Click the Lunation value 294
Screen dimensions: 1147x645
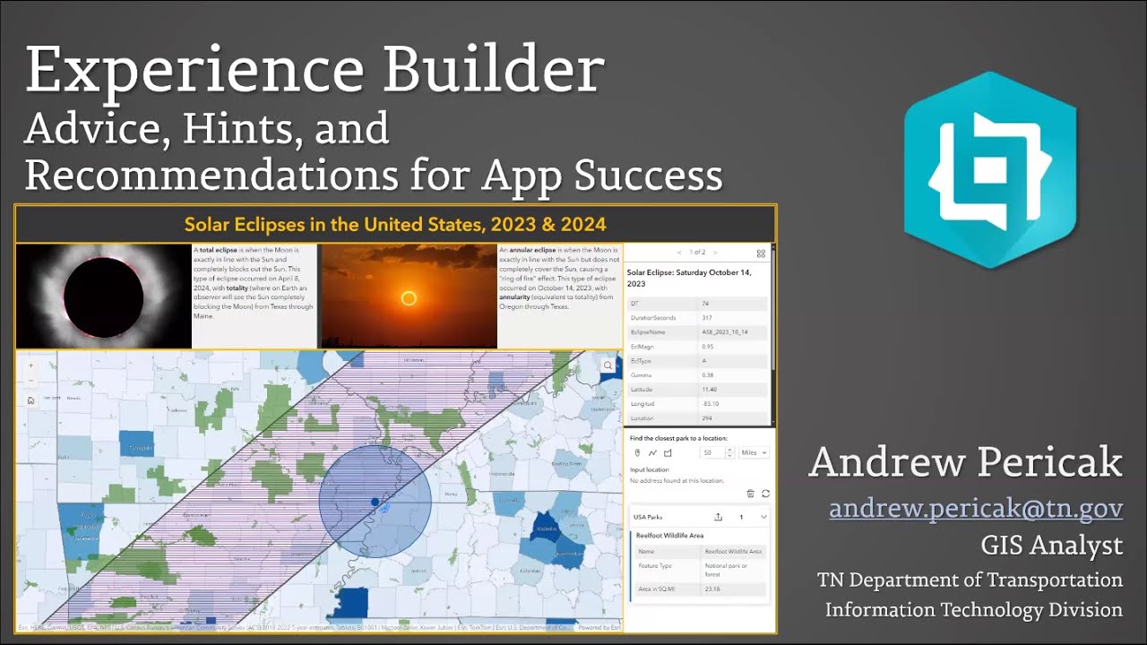pyautogui.click(x=708, y=418)
